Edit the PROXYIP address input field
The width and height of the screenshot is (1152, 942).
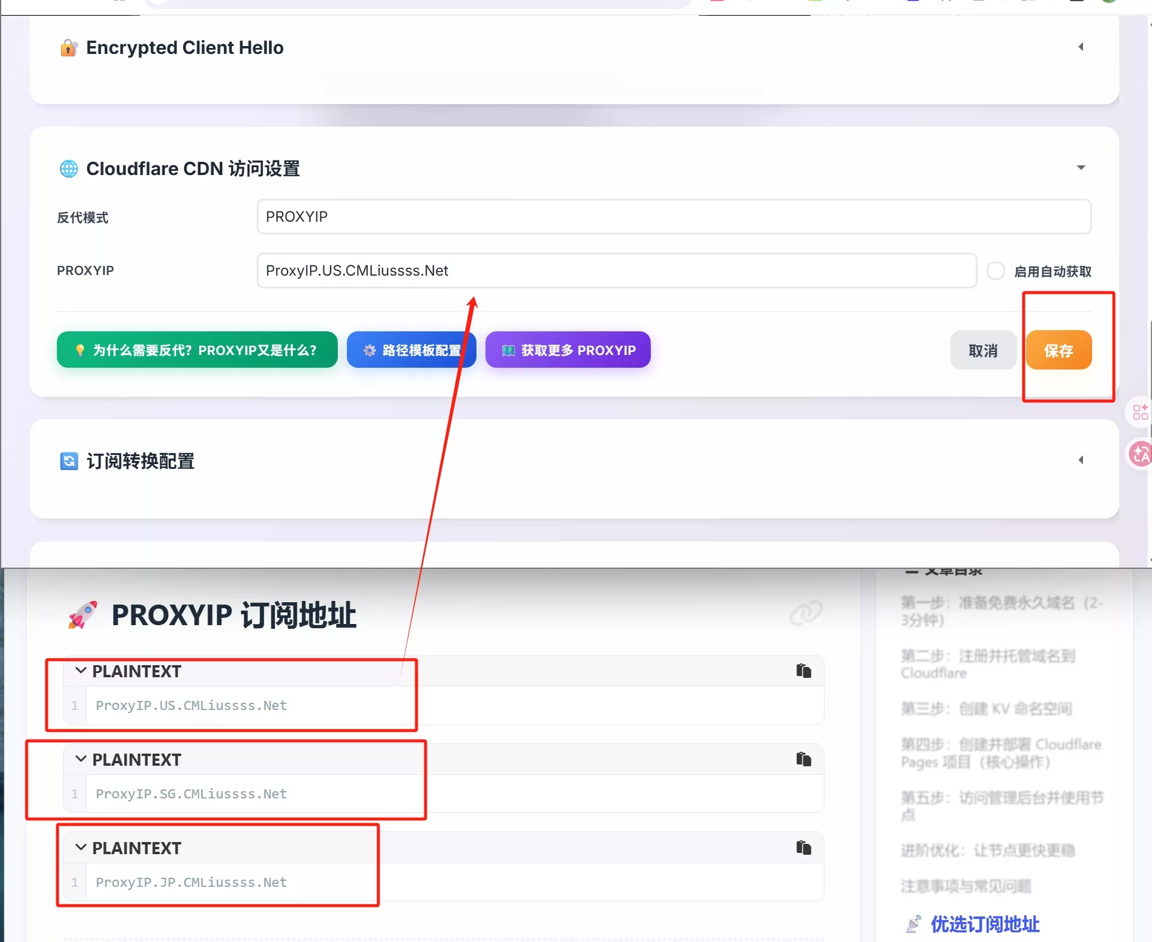(x=616, y=271)
